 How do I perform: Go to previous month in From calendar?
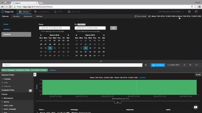[x=41, y=35]
